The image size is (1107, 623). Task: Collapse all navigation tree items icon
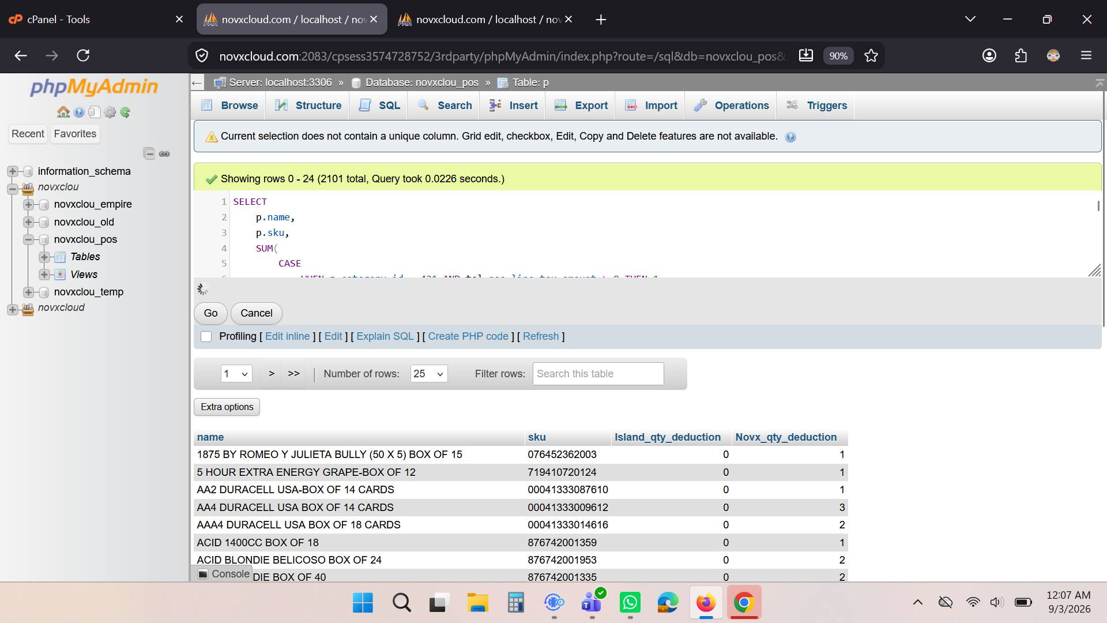coord(149,153)
